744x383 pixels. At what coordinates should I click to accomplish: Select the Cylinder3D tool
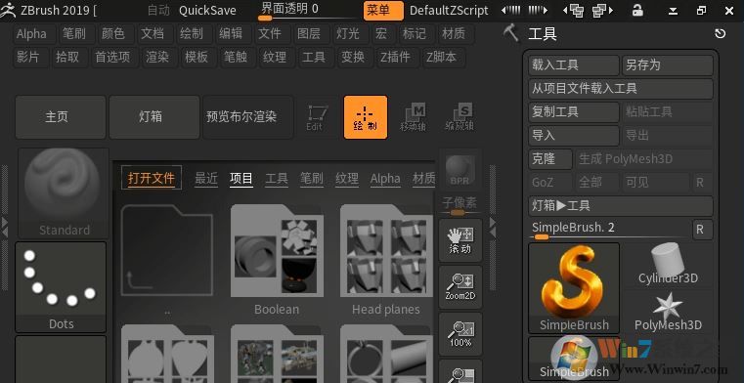(x=668, y=264)
